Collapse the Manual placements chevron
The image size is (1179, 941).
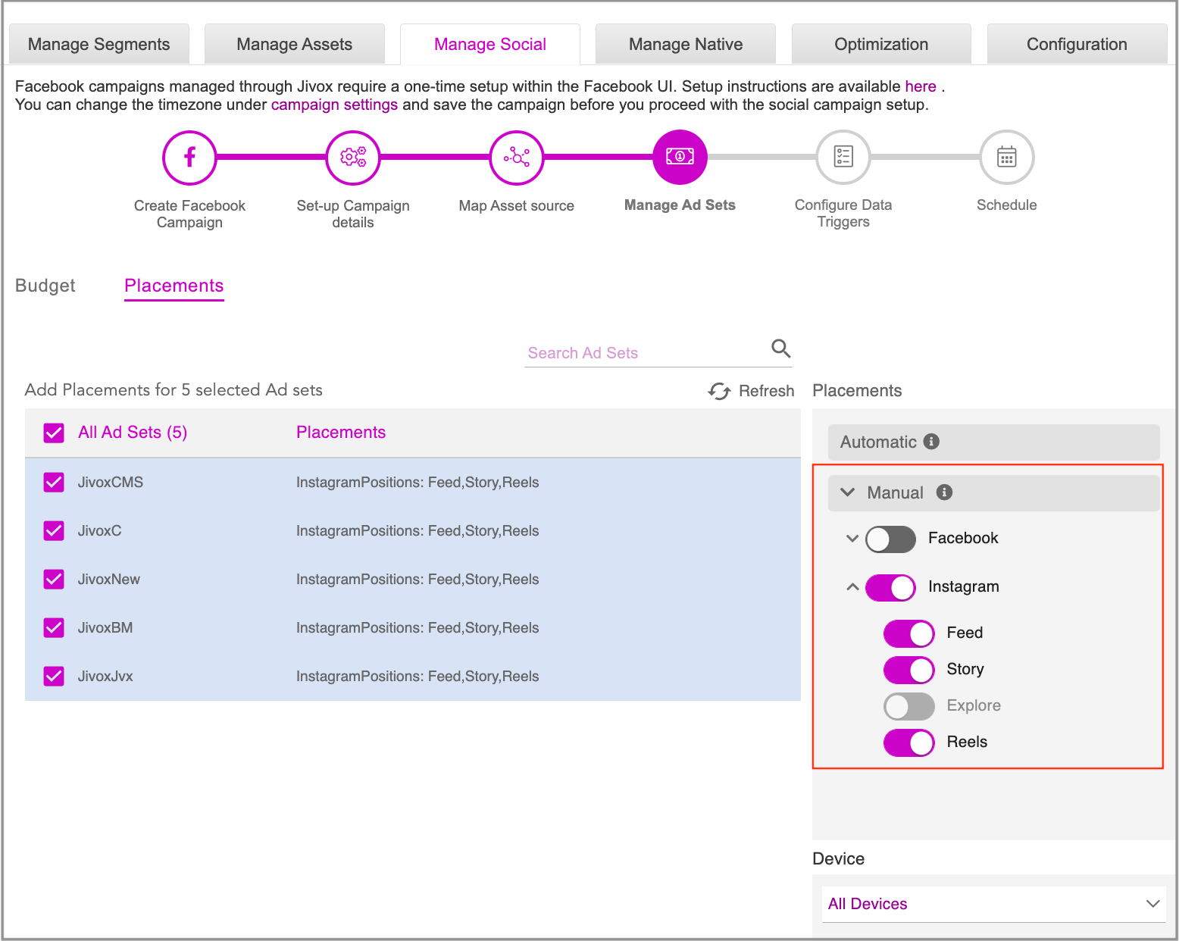tap(848, 492)
